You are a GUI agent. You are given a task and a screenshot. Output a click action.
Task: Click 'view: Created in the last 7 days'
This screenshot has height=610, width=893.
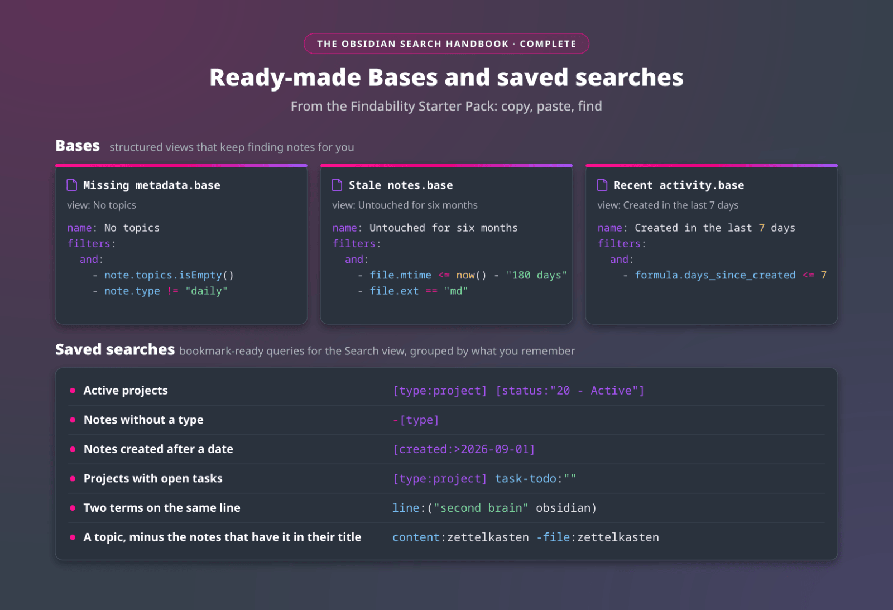(x=668, y=205)
